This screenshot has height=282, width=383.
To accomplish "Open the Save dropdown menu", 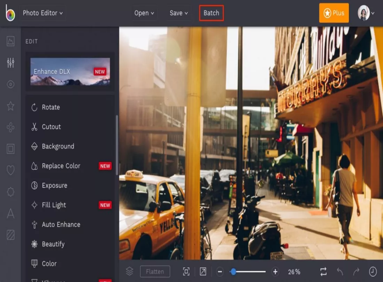I will point(179,13).
